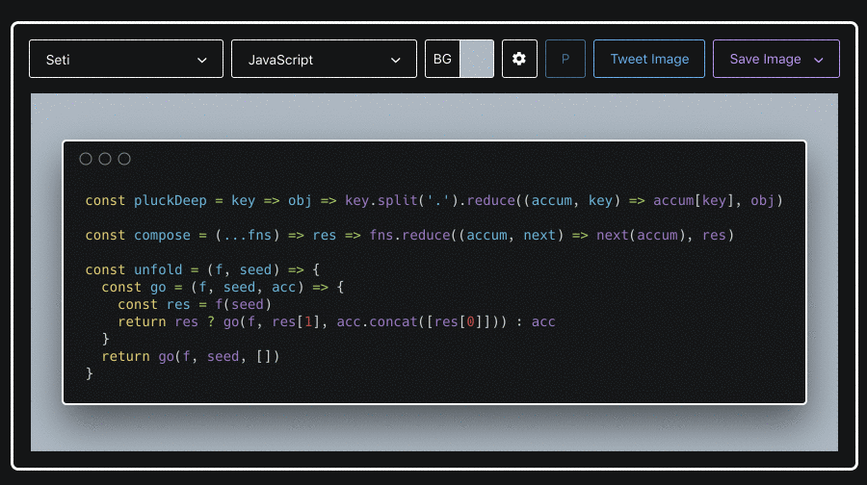Click the final closing brace line
The height and width of the screenshot is (485, 867).
coord(90,374)
